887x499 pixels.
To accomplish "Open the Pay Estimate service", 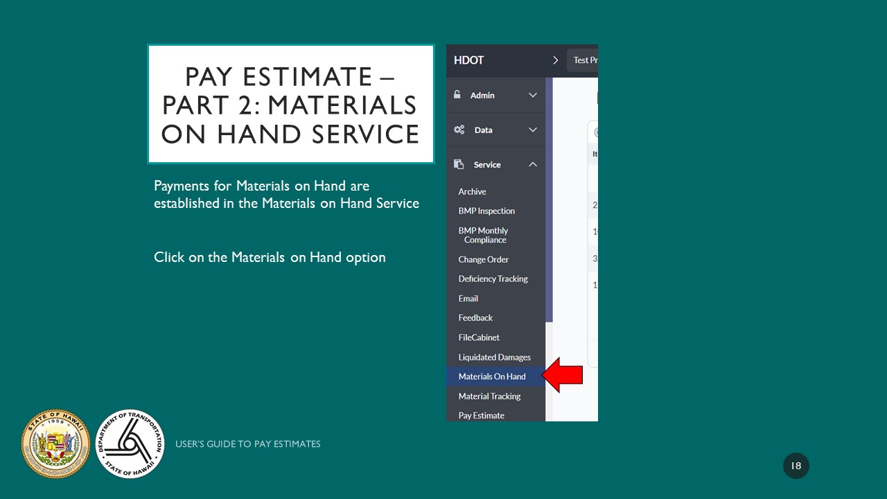I will click(481, 415).
